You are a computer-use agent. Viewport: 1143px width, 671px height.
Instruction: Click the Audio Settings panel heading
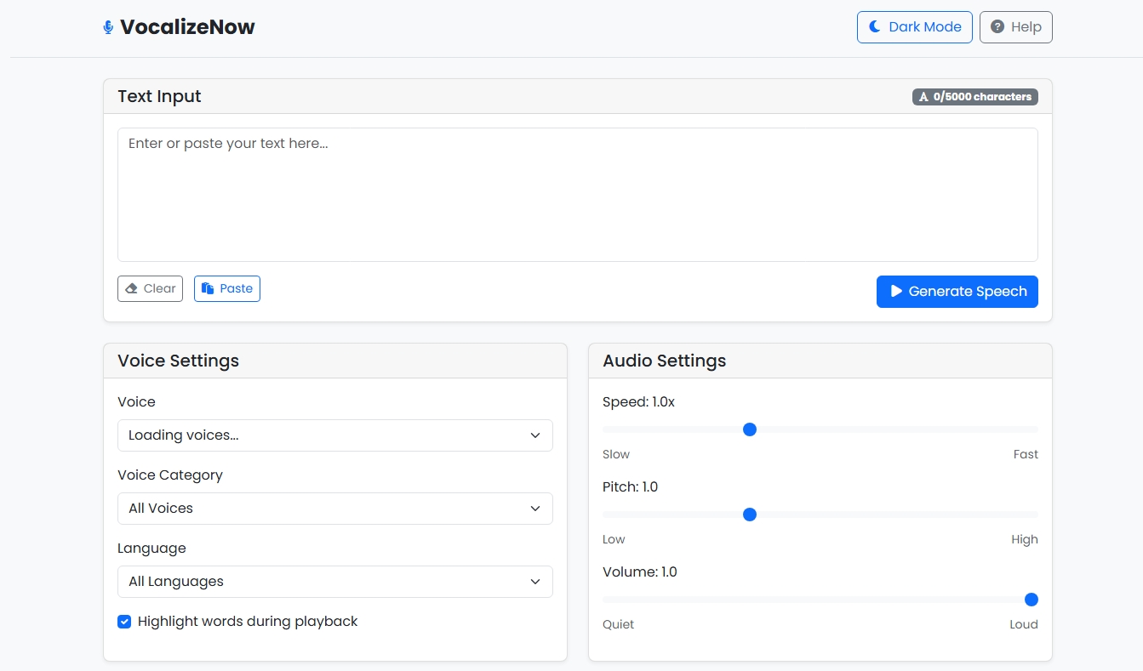(x=665, y=361)
